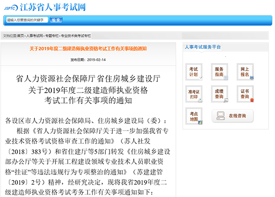275x197 pixels.
Task: Go to 首页 in the breadcrumb
Action: (x=21, y=36)
